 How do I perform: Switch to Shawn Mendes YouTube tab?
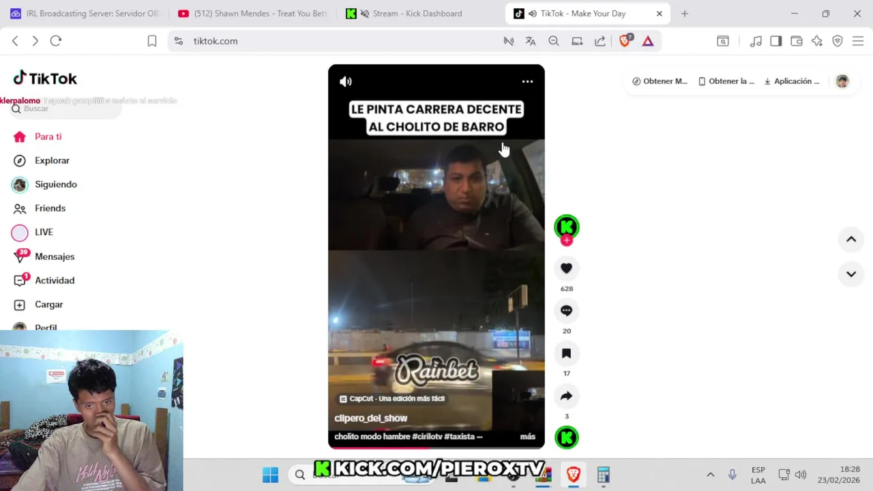click(x=252, y=14)
